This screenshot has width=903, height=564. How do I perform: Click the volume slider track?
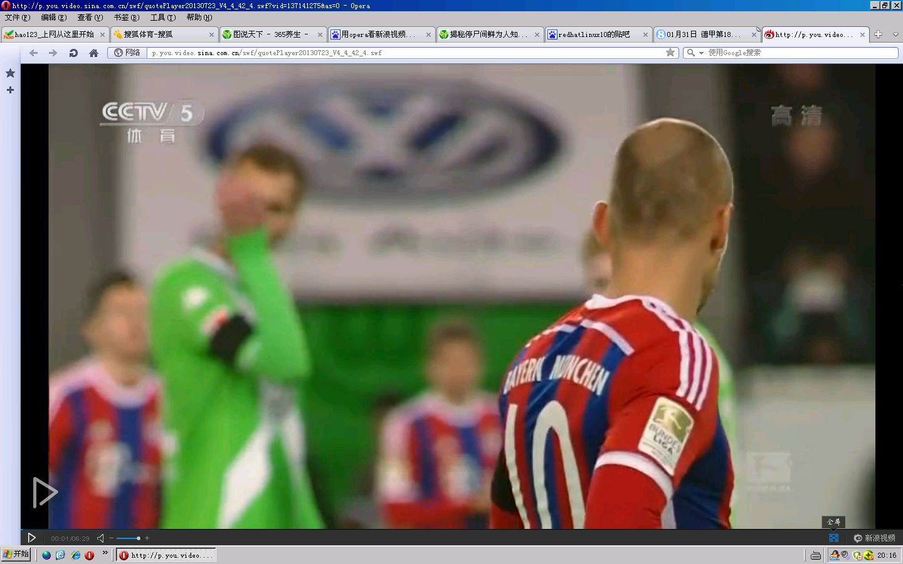pyautogui.click(x=129, y=538)
